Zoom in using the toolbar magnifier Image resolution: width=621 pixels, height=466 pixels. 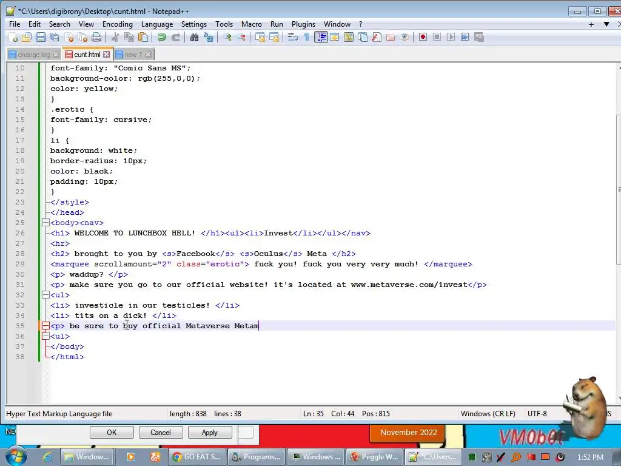tap(227, 37)
